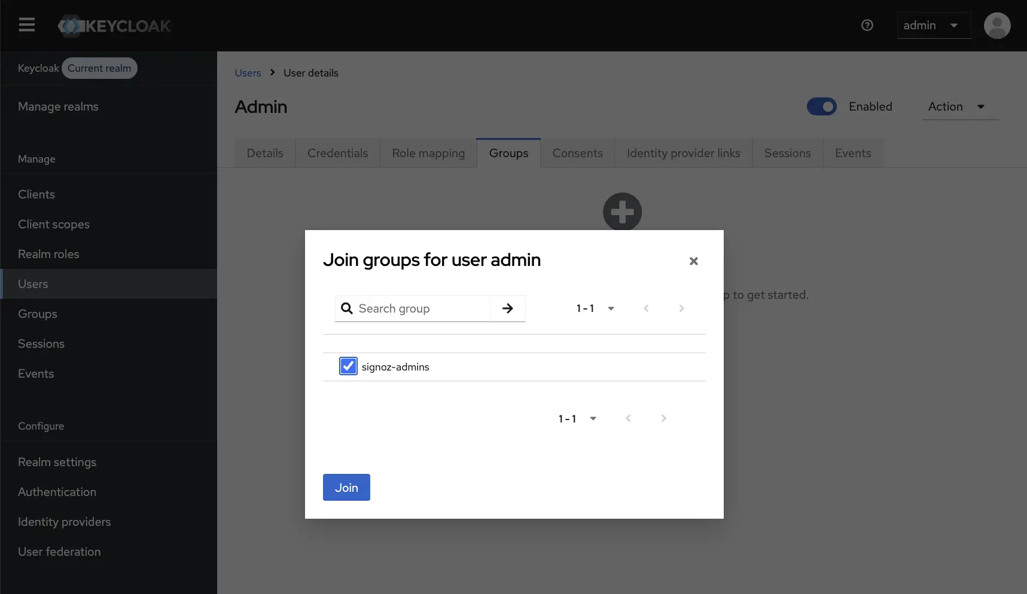The width and height of the screenshot is (1027, 594).
Task: Open the user avatar icon
Action: click(996, 26)
